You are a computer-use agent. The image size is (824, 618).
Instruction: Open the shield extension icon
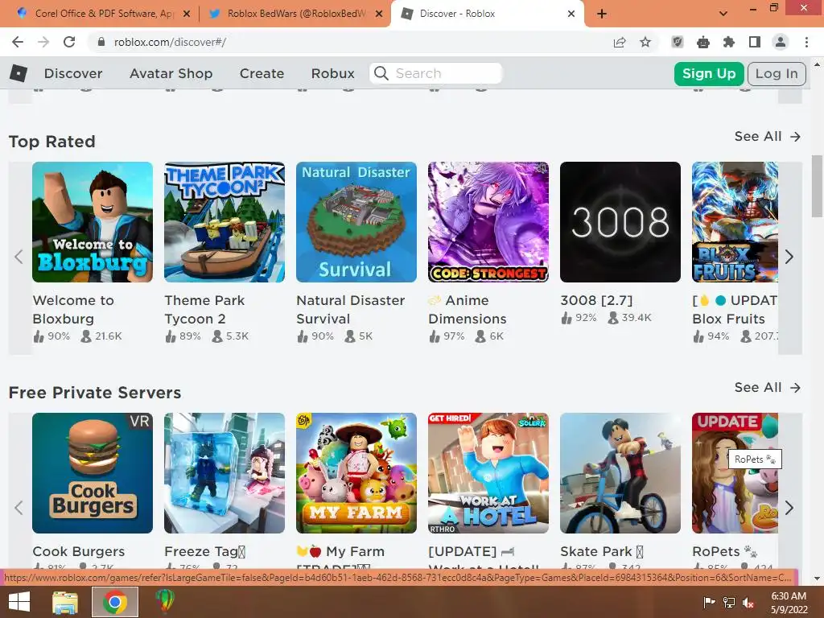pyautogui.click(x=678, y=42)
